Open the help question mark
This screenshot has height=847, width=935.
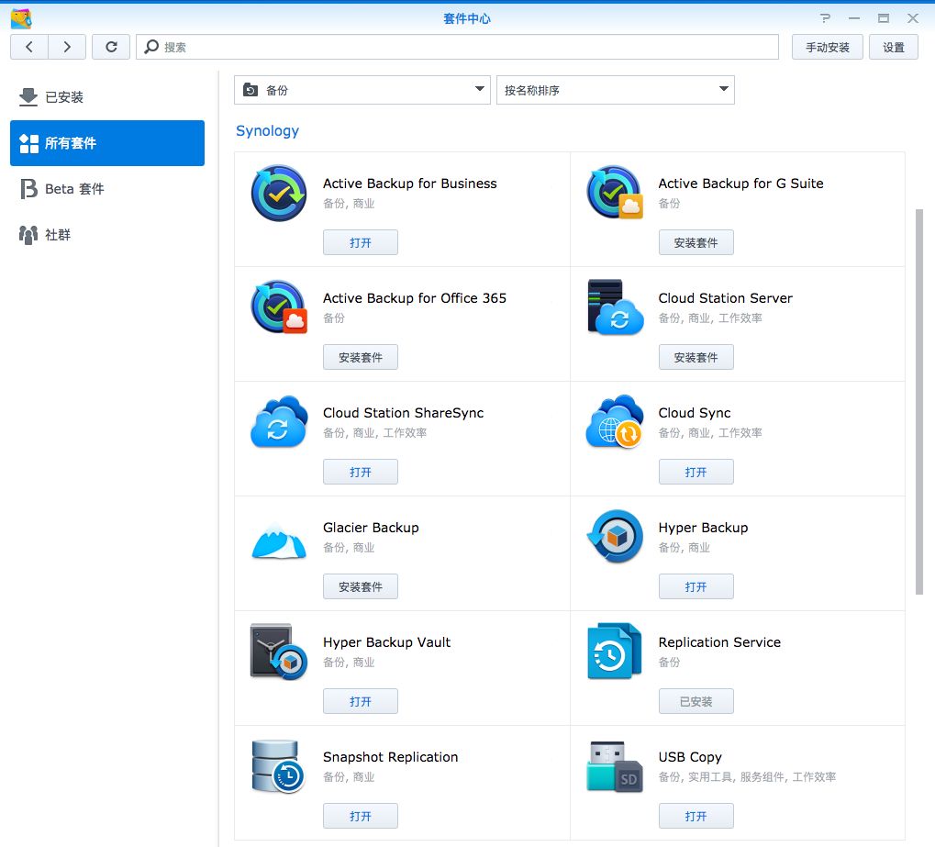click(825, 18)
